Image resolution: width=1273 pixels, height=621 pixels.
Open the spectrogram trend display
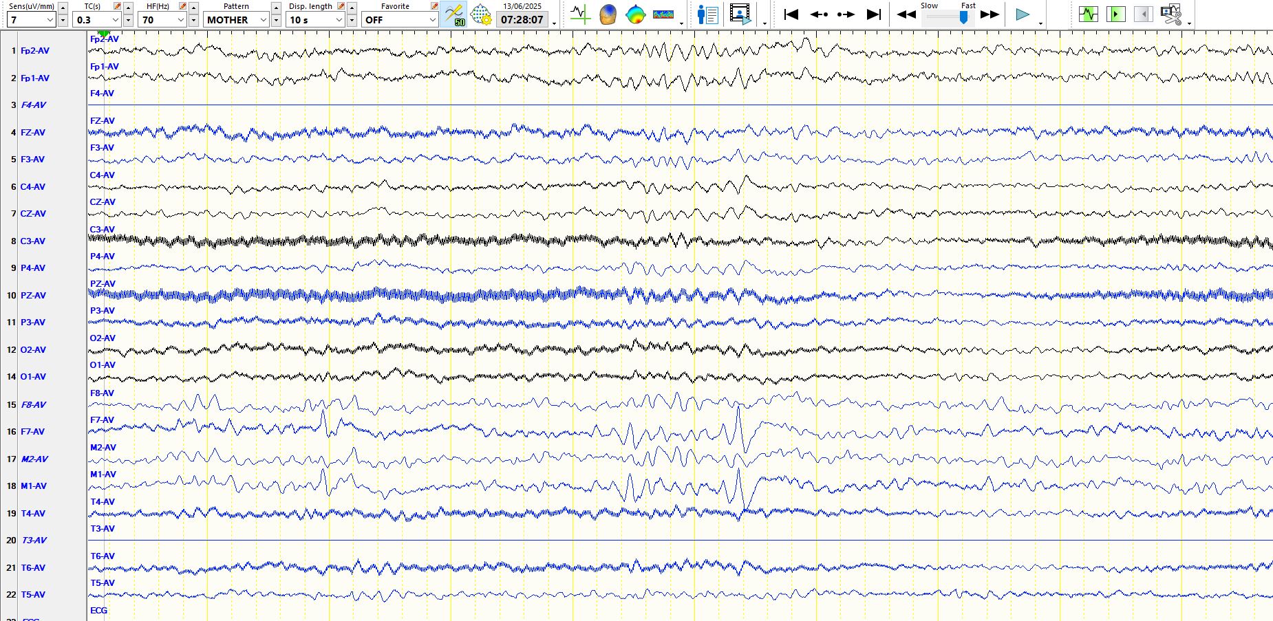(x=663, y=14)
